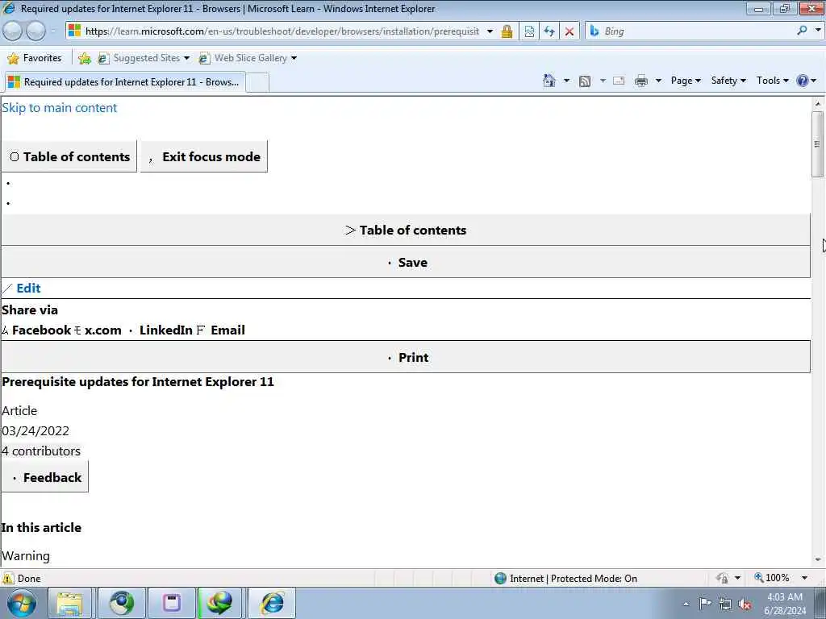Open Windows Explorer from taskbar
The image size is (826, 619).
coord(69,603)
